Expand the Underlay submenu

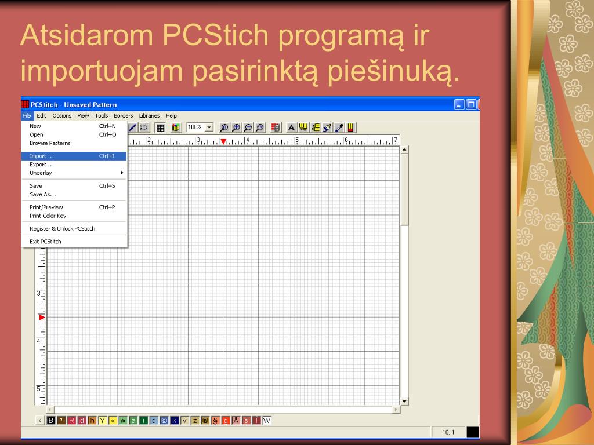74,173
